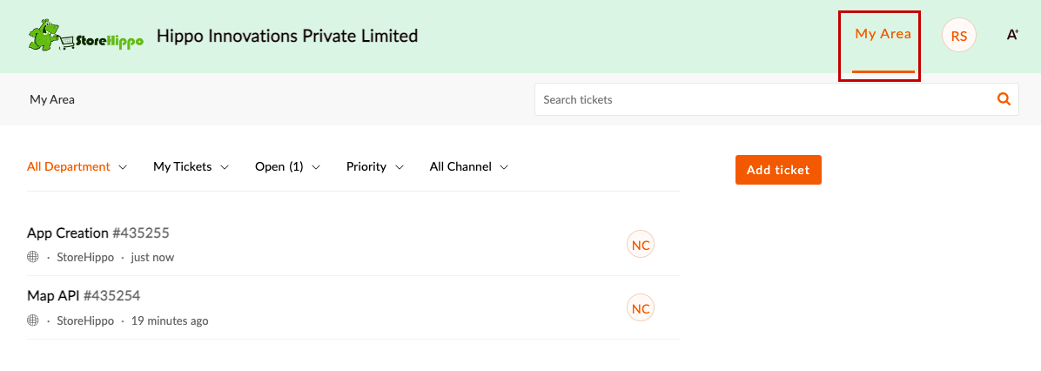Open the My Tickets filter dropdown
Viewport: 1041px width, 371px height.
[191, 166]
